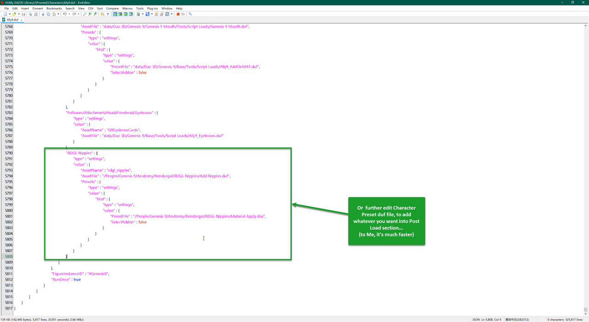Open the Convert menu

point(38,8)
